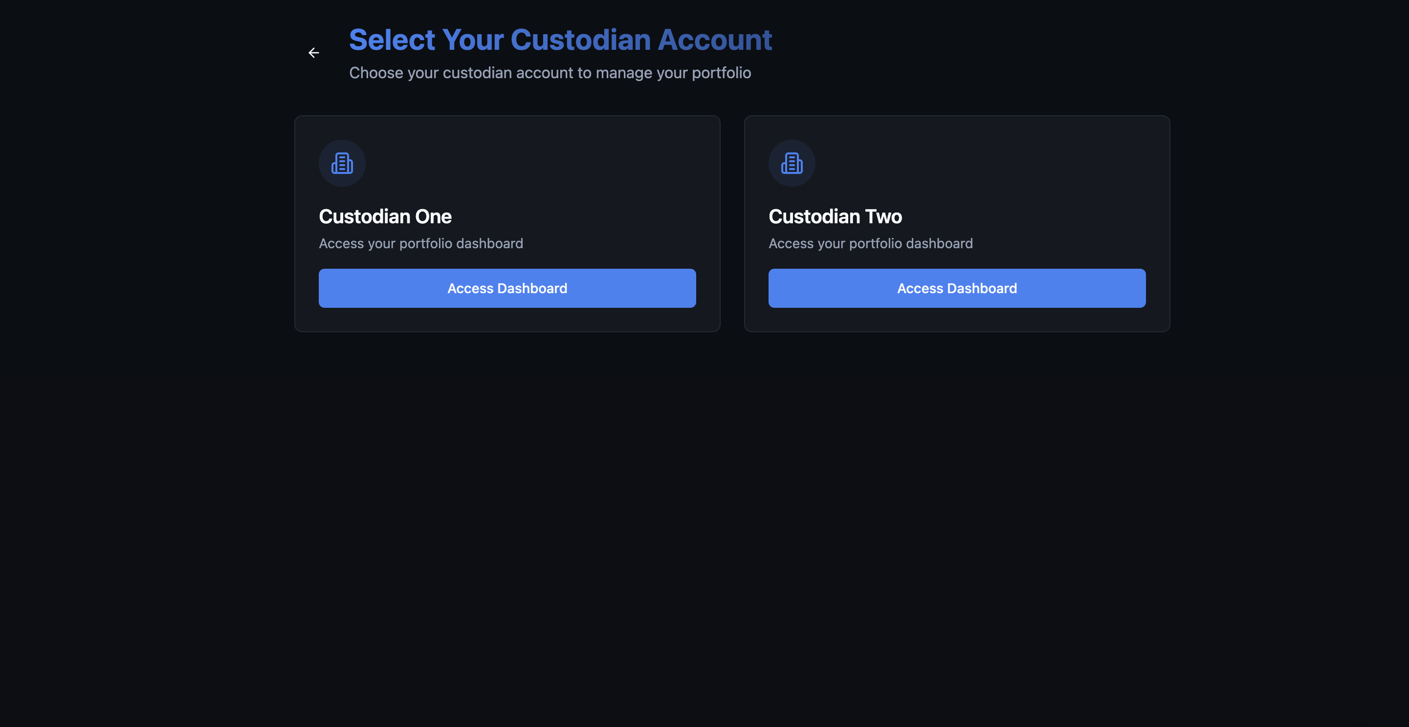This screenshot has height=727, width=1409.
Task: Enter the dashboard for Custodian Two
Action: click(x=957, y=288)
